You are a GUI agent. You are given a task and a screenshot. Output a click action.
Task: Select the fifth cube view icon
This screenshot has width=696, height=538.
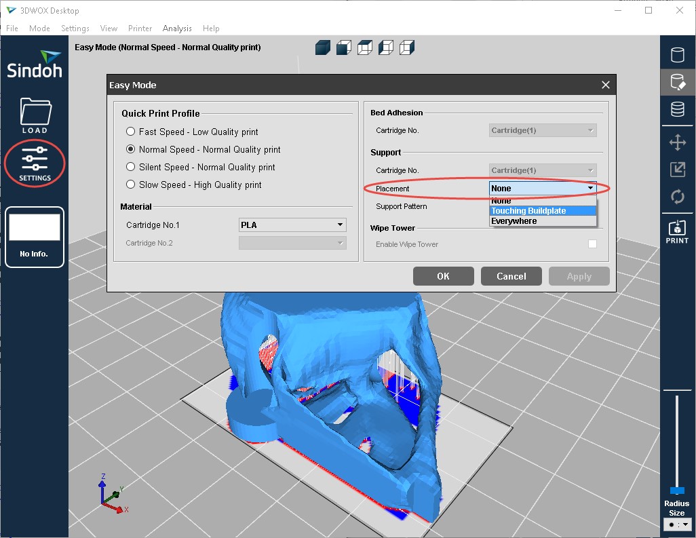click(x=406, y=47)
